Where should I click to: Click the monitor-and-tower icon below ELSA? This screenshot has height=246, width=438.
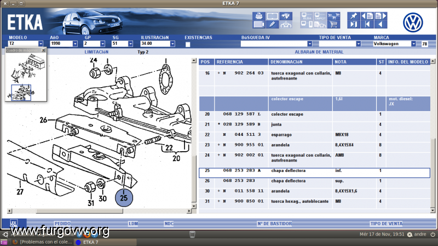click(307, 24)
